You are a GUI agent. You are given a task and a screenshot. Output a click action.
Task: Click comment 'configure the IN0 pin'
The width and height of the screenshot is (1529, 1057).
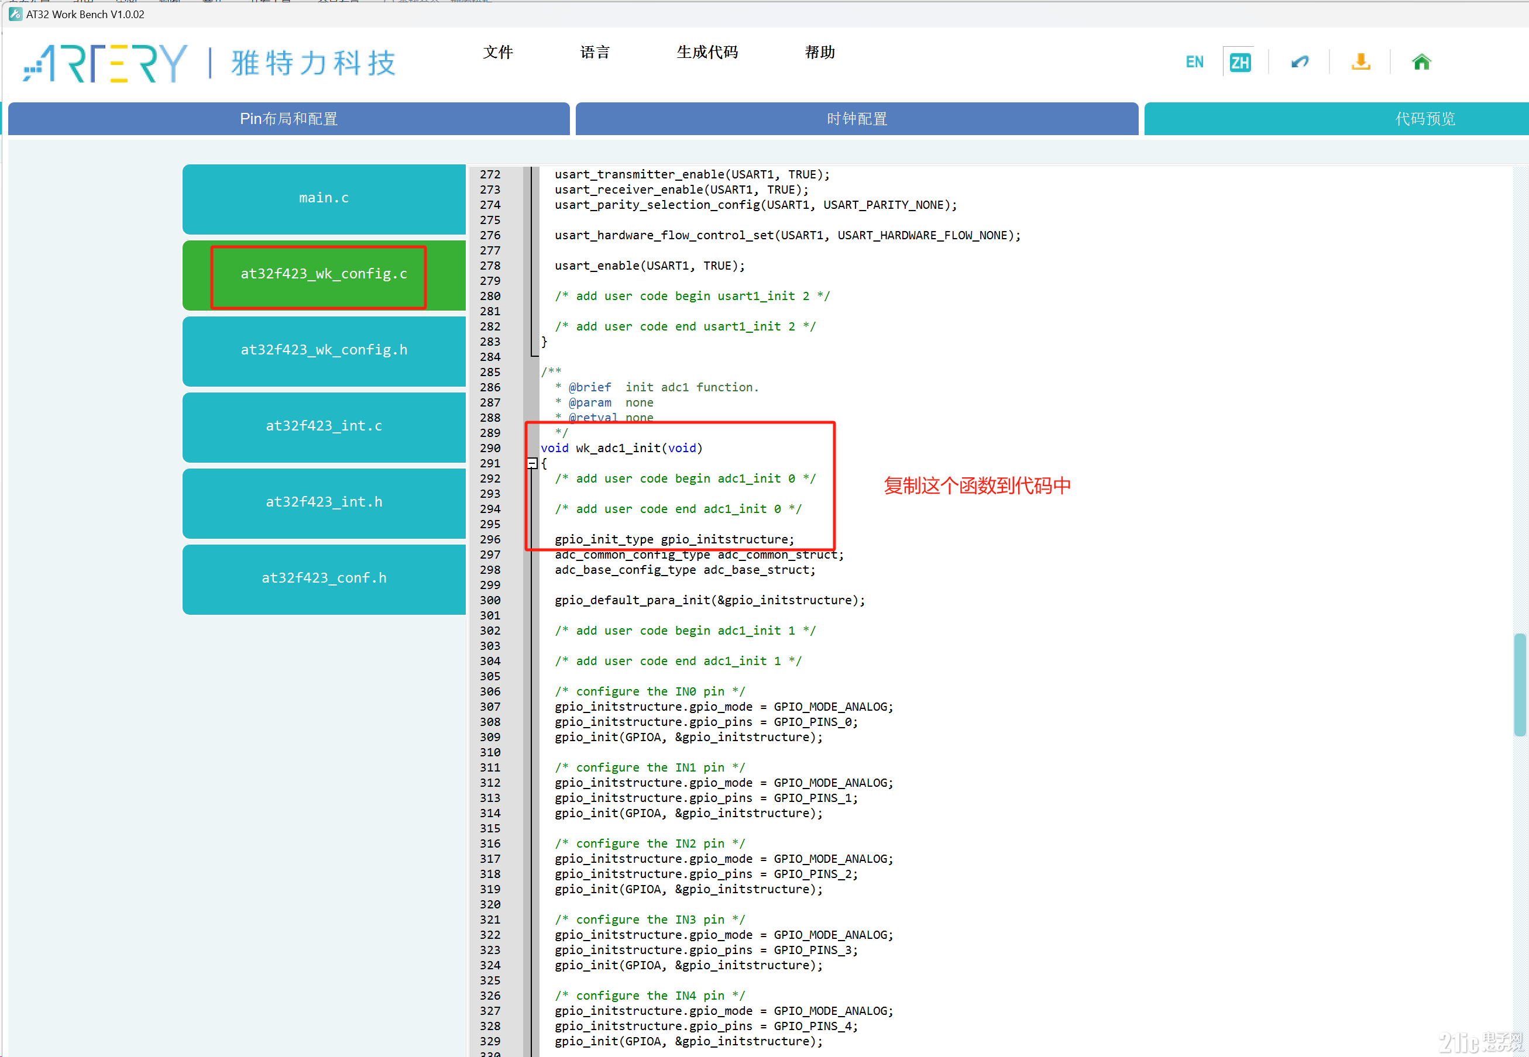pos(650,691)
